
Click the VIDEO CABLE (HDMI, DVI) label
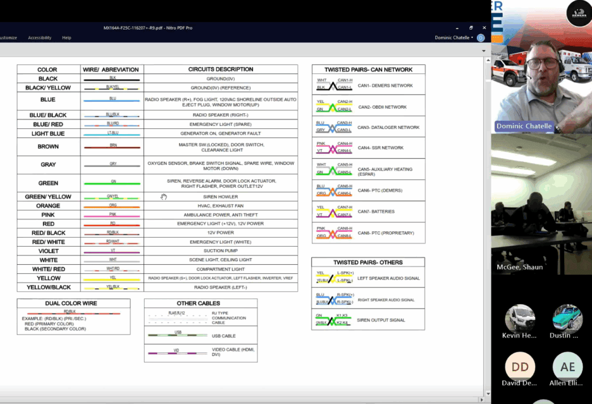click(x=233, y=352)
